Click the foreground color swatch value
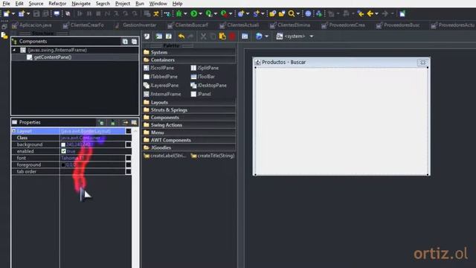The height and width of the screenshot is (268, 476). pyautogui.click(x=63, y=165)
